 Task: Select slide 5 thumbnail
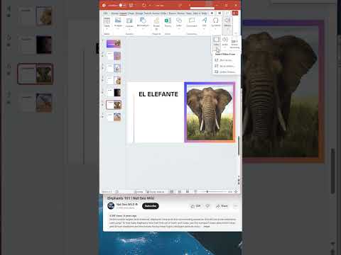pyautogui.click(x=114, y=93)
